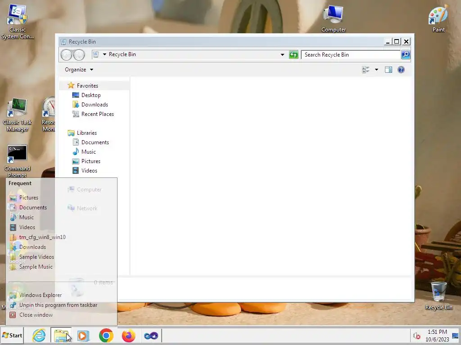This screenshot has height=345, width=461.
Task: Open Downloads from the Frequent jump list
Action: [x=61, y=247]
